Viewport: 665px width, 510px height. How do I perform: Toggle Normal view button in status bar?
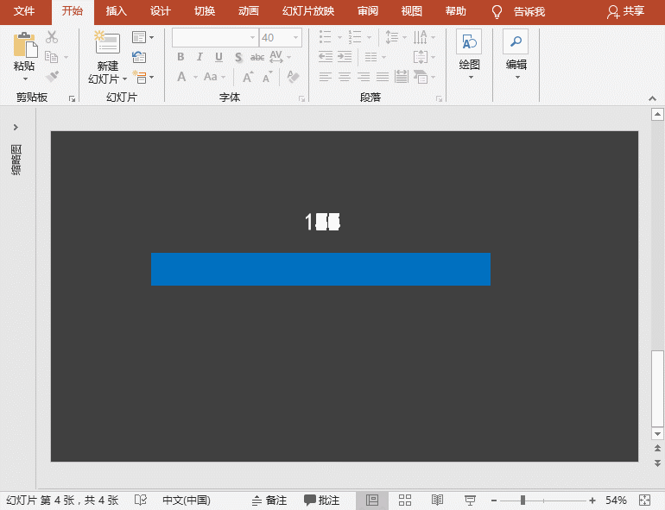(372, 501)
